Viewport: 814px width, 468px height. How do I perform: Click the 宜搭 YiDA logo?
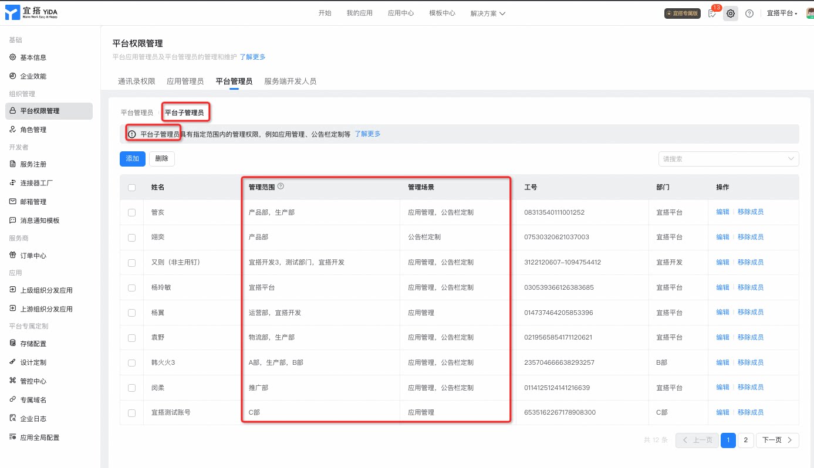pos(33,13)
